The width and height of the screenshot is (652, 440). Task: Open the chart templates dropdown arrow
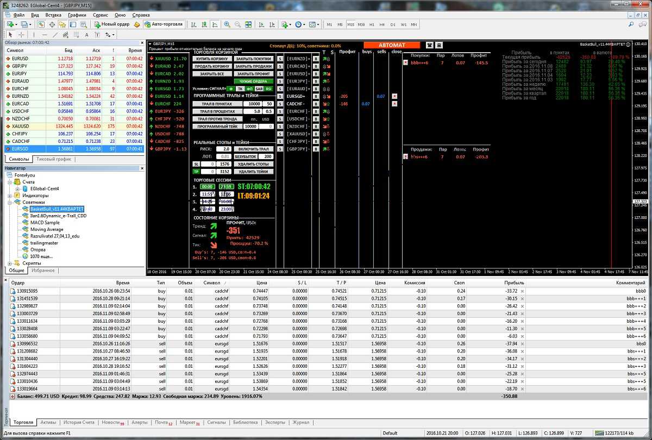pyautogui.click(x=318, y=24)
